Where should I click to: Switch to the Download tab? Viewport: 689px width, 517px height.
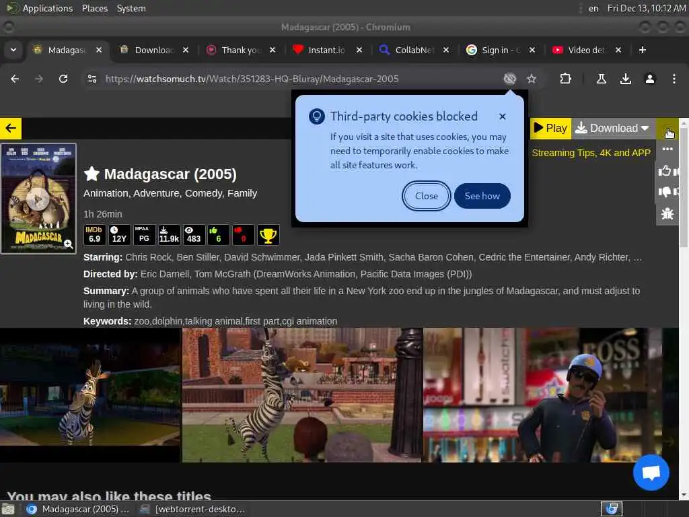pyautogui.click(x=155, y=50)
